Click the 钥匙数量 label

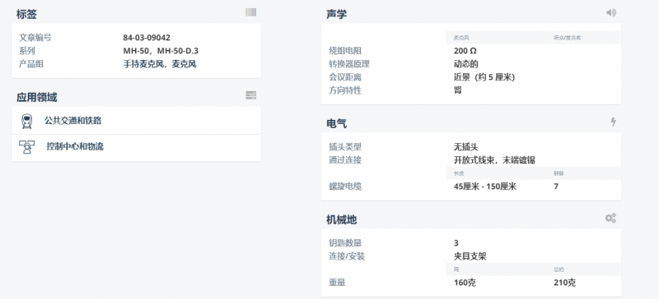(345, 243)
